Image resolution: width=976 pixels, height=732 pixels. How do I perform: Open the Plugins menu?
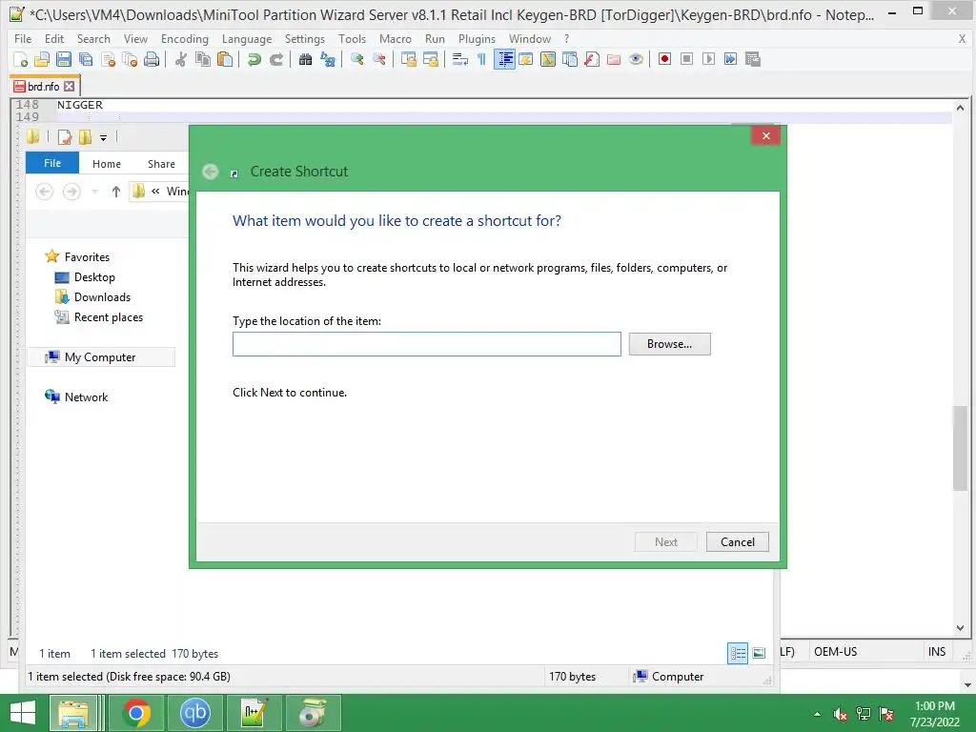[x=477, y=38]
